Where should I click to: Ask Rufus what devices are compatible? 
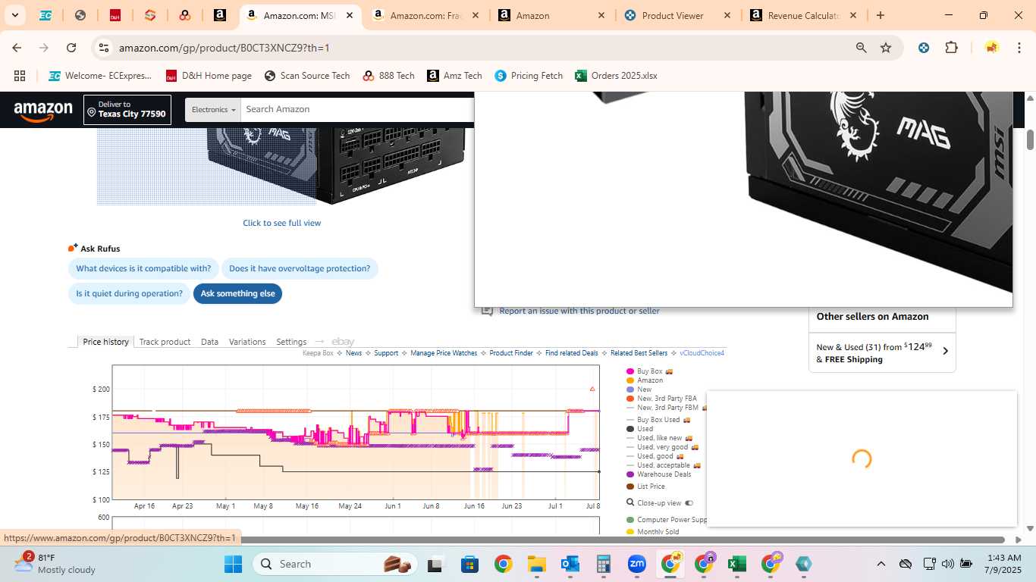click(143, 269)
